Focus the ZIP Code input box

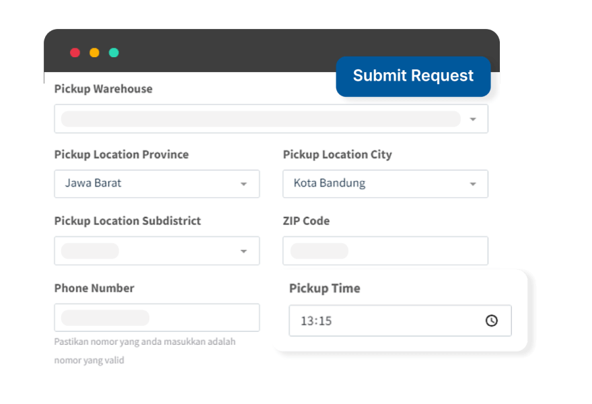tap(385, 250)
